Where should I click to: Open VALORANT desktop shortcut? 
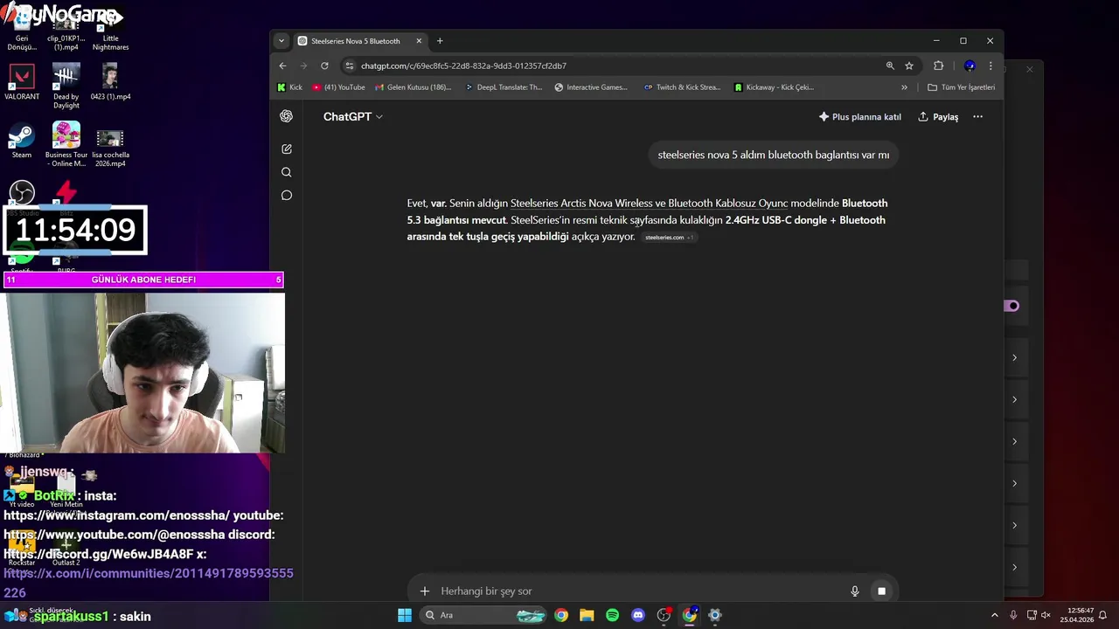point(22,83)
